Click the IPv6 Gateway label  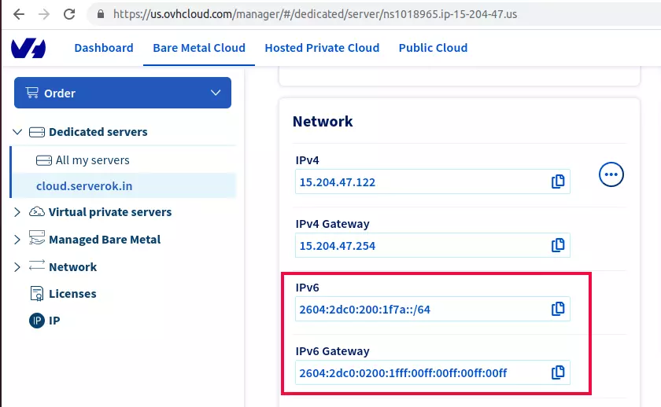click(x=332, y=351)
